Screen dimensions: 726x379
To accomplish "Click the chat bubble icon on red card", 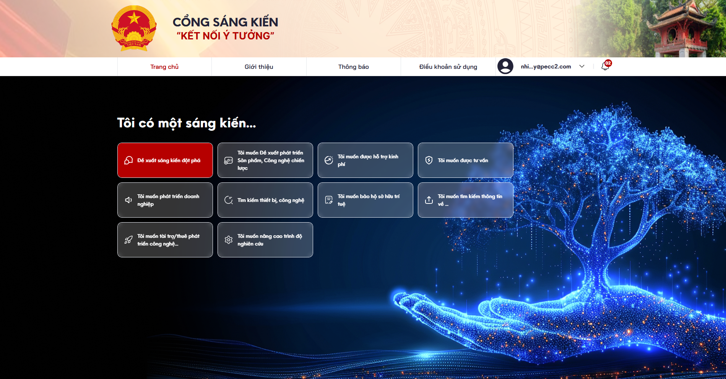I will point(128,160).
